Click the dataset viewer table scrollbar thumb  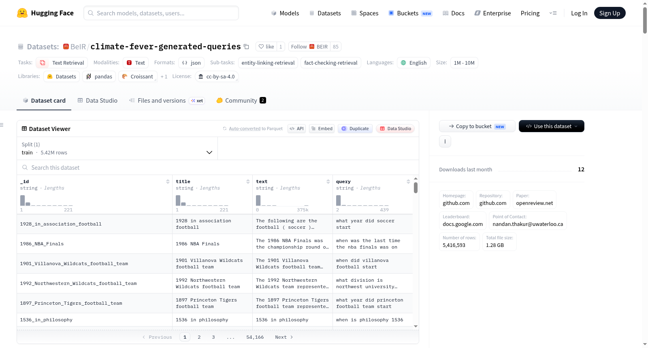[x=416, y=188]
